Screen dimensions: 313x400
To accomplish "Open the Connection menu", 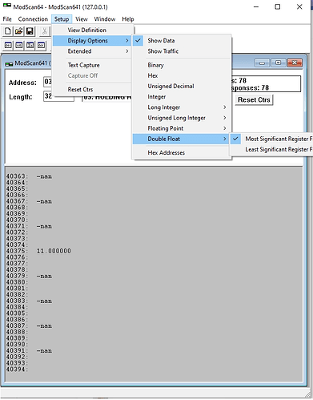I will click(33, 19).
